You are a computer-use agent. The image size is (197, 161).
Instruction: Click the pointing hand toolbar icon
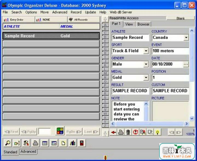17,143
